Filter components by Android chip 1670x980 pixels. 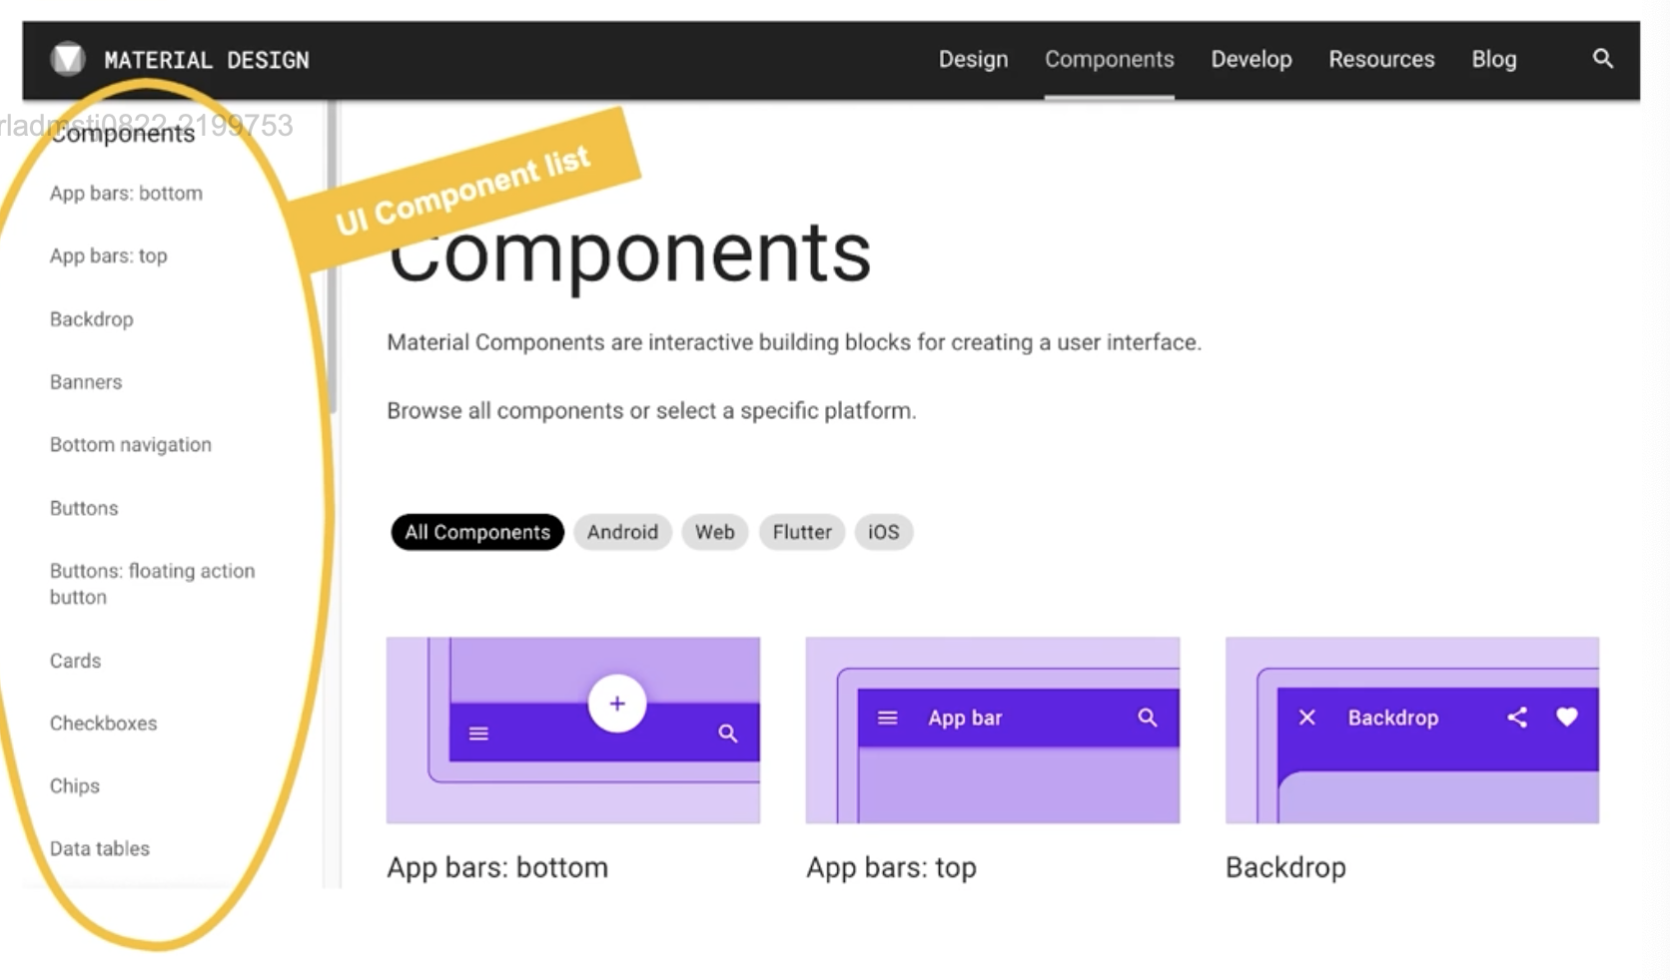[x=622, y=532]
